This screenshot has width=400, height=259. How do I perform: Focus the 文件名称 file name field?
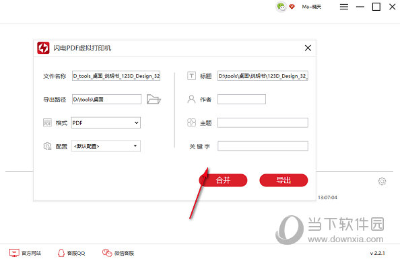coord(116,76)
